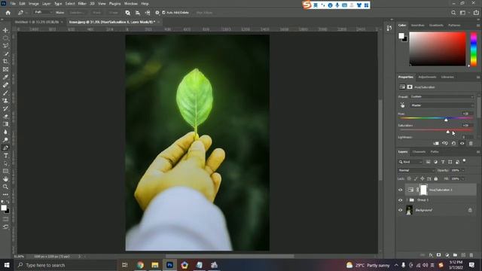Open the Path mode dropdown in options bar
Screen dimensions: 482x271
43,13
